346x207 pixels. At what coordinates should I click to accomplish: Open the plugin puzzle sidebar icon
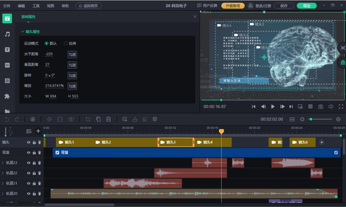tap(7, 96)
